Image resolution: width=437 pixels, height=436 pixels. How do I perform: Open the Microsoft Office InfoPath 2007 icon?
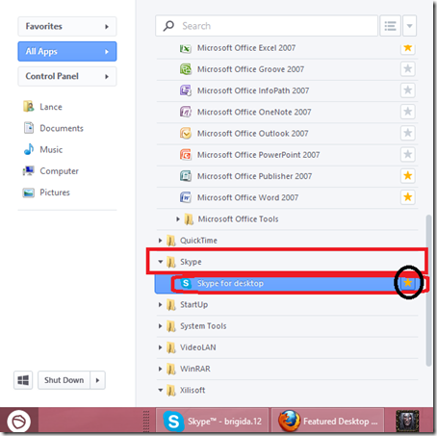pos(186,90)
